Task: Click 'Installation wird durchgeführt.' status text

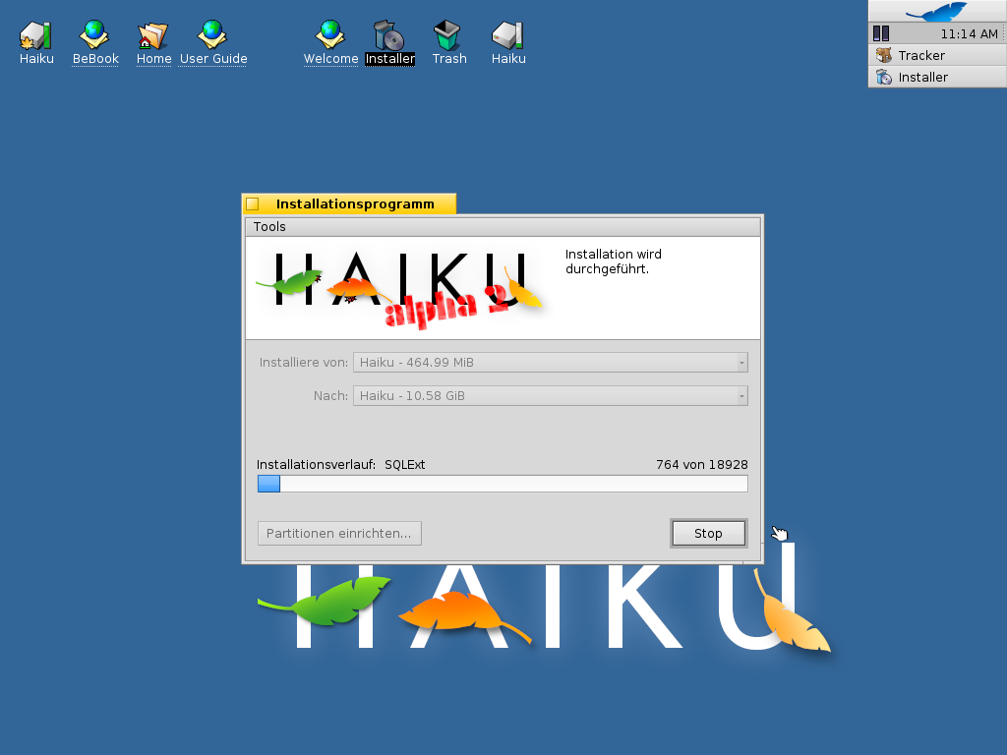Action: point(614,261)
